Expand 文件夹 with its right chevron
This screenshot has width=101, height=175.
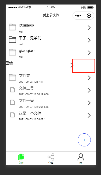(x=89, y=78)
